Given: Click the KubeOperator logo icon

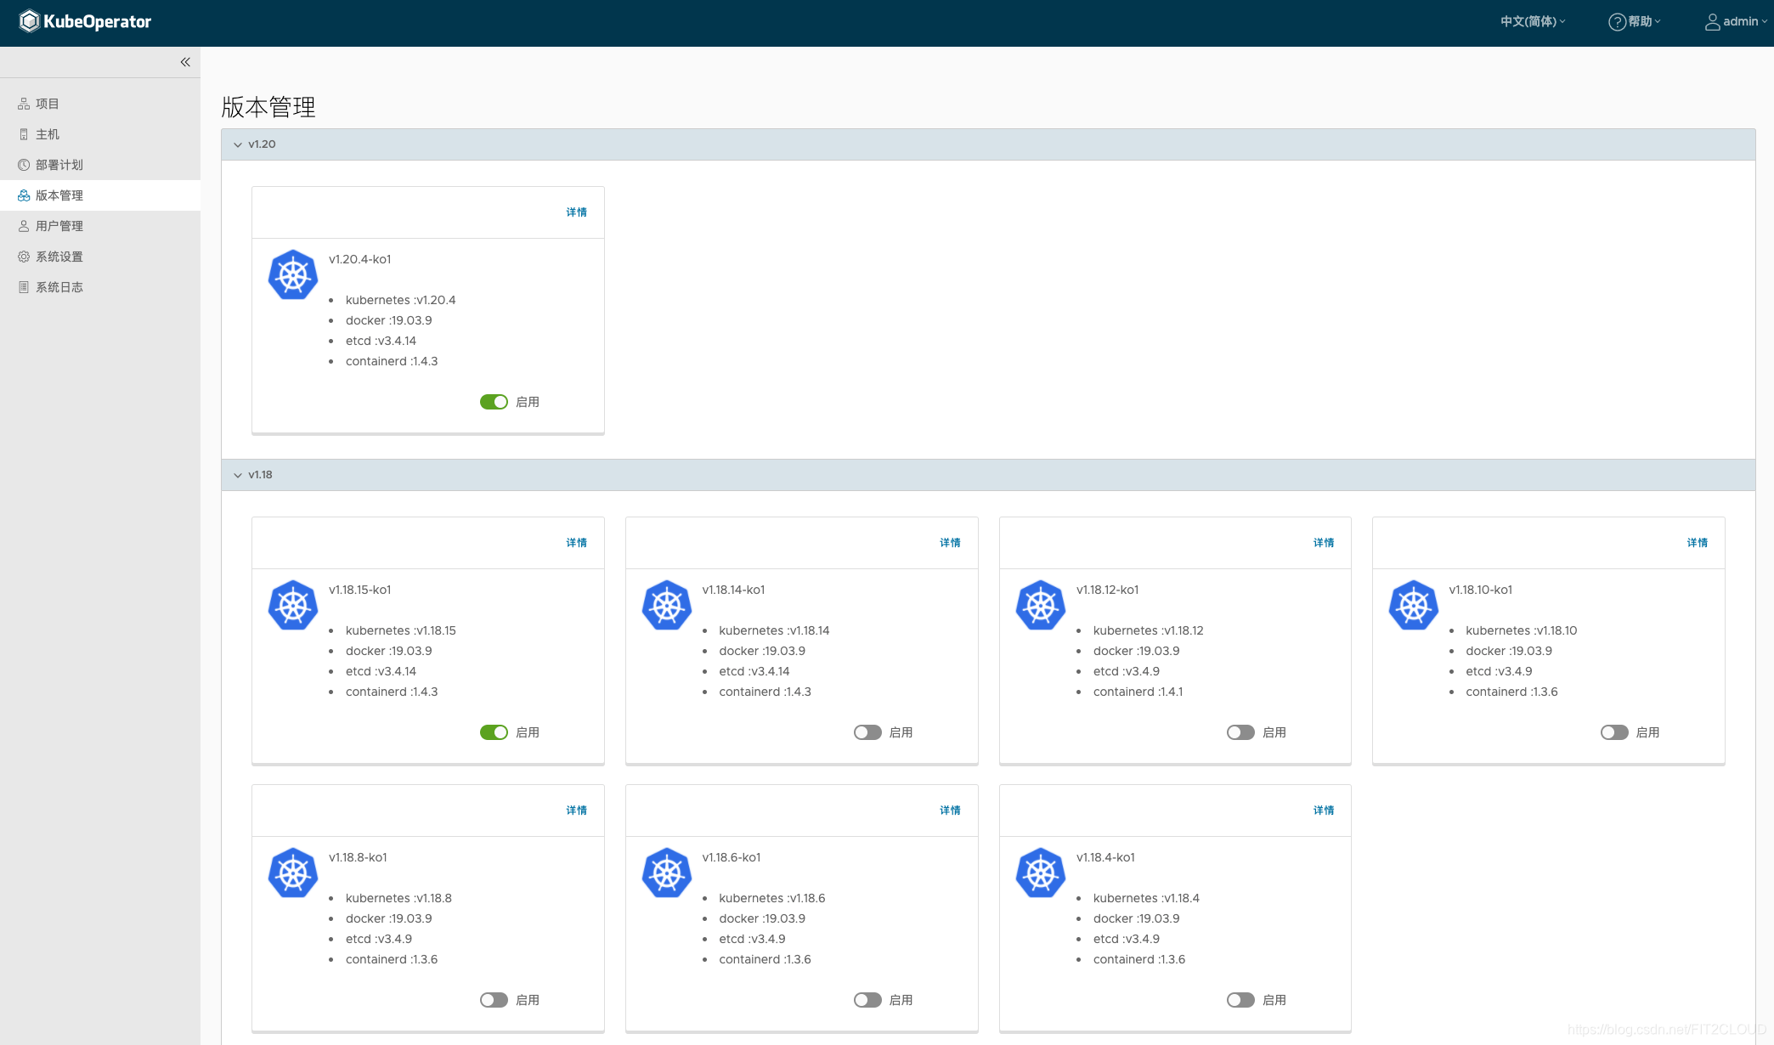Looking at the screenshot, I should 30,21.
